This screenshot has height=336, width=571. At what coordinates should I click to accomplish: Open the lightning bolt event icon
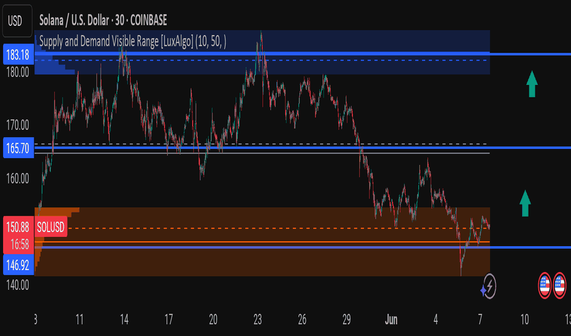coord(490,286)
